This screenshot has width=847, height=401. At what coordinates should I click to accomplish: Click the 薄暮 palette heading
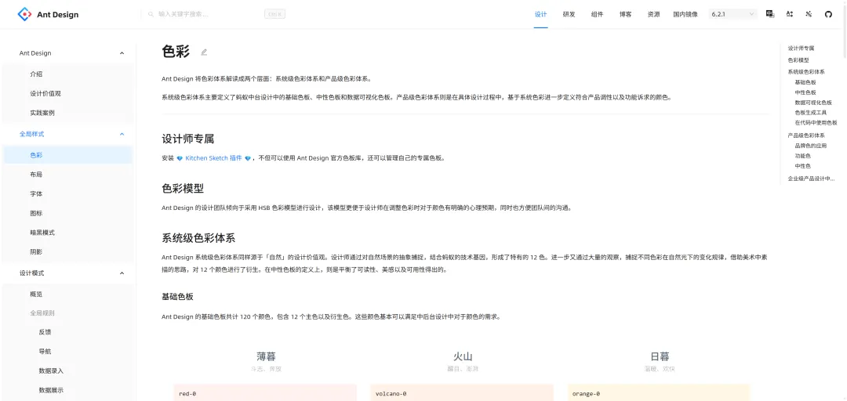coord(266,356)
